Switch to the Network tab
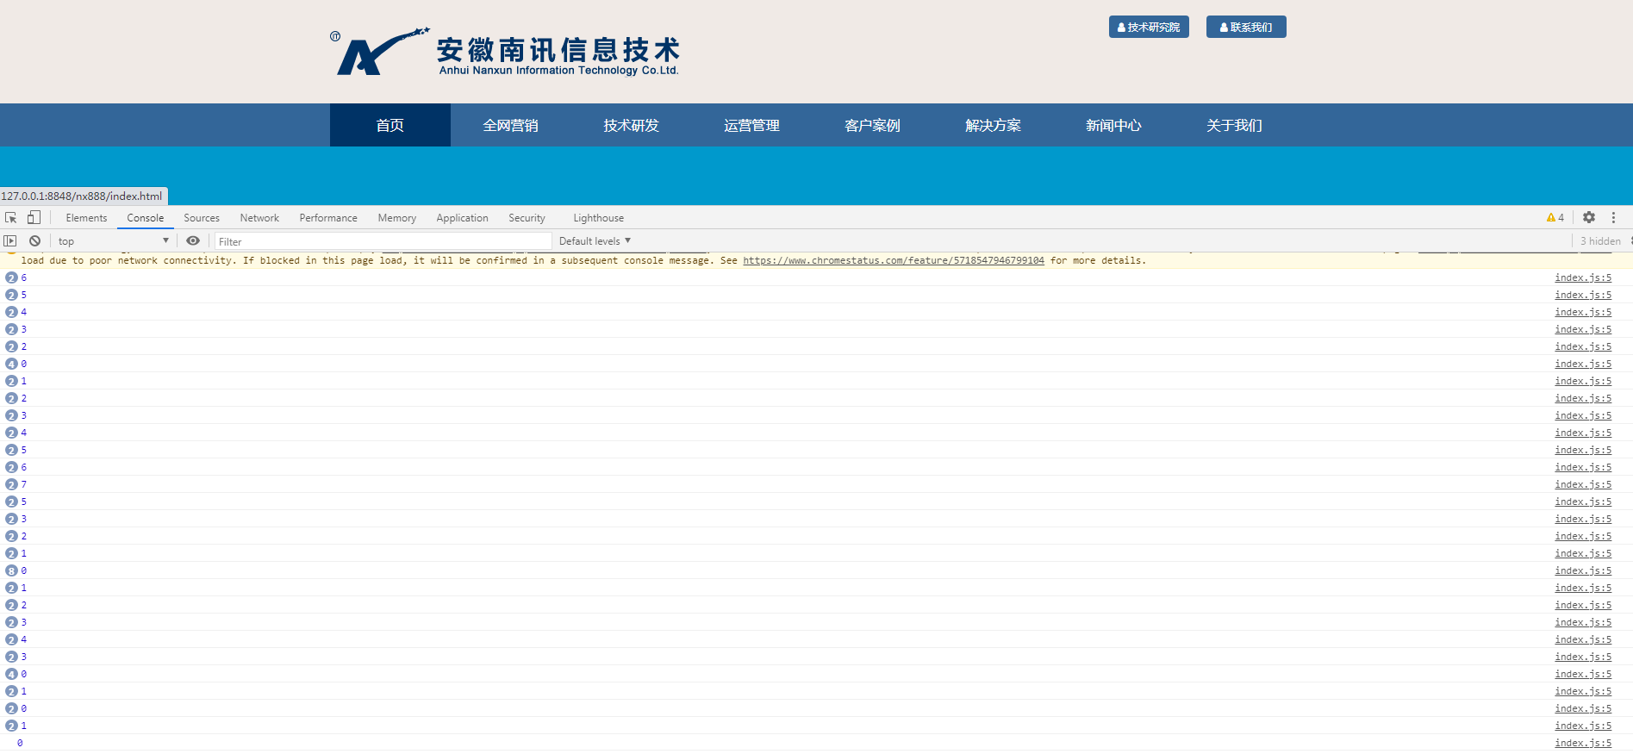 pos(259,218)
